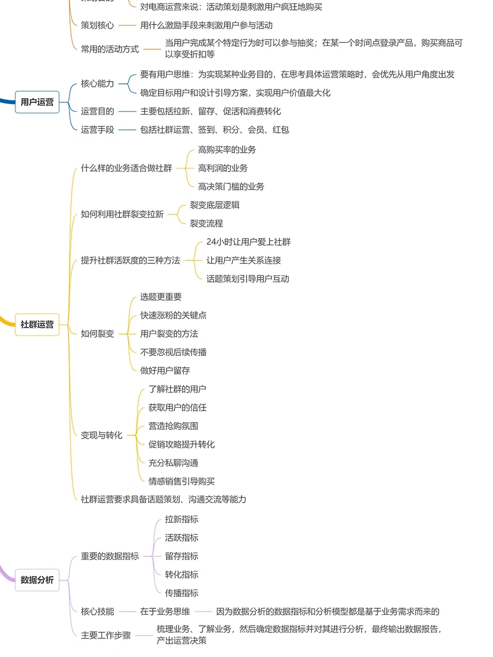Select the 营造抢购氛围 leaf node
This screenshot has width=493, height=657.
click(173, 426)
